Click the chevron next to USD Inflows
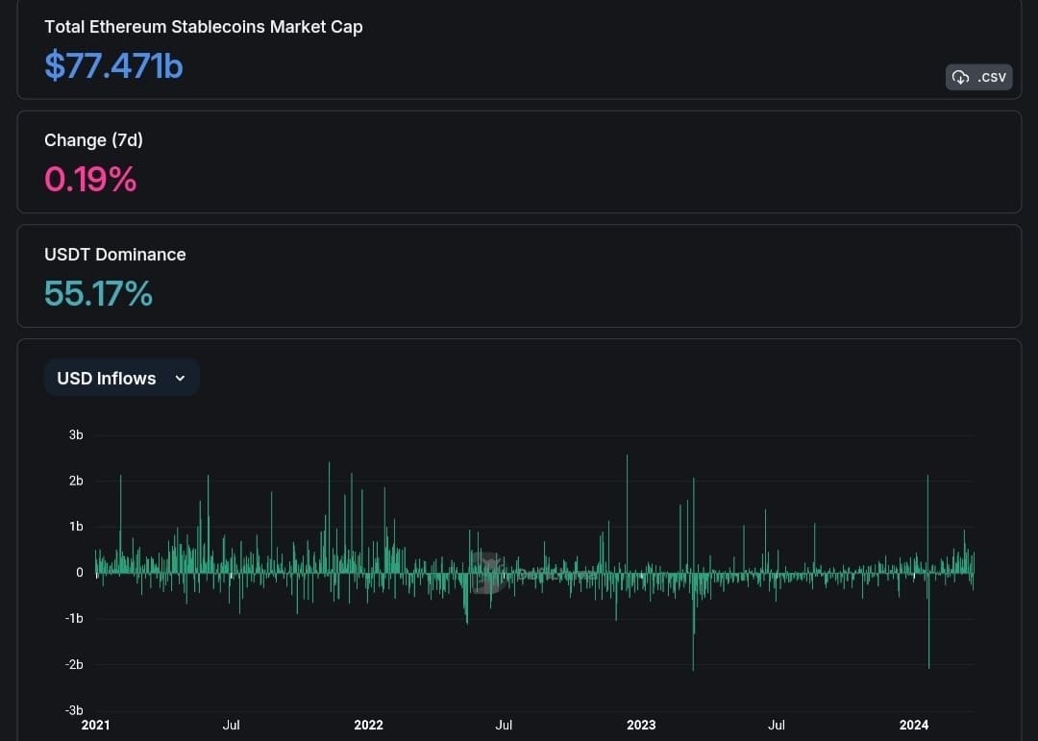Image resolution: width=1038 pixels, height=741 pixels. coord(180,378)
